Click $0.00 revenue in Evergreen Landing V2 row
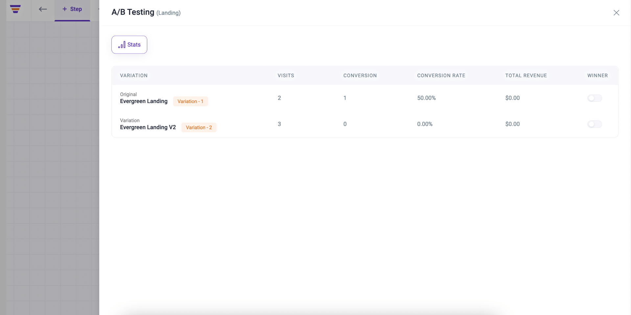This screenshot has height=315, width=631. [513, 124]
